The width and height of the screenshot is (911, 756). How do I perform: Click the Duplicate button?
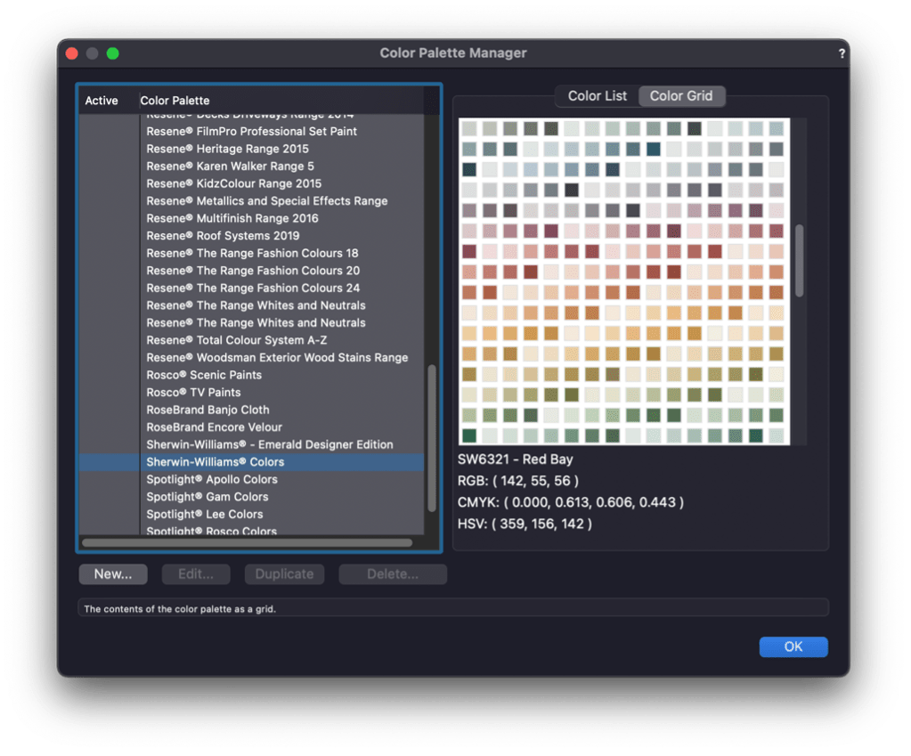(x=284, y=574)
